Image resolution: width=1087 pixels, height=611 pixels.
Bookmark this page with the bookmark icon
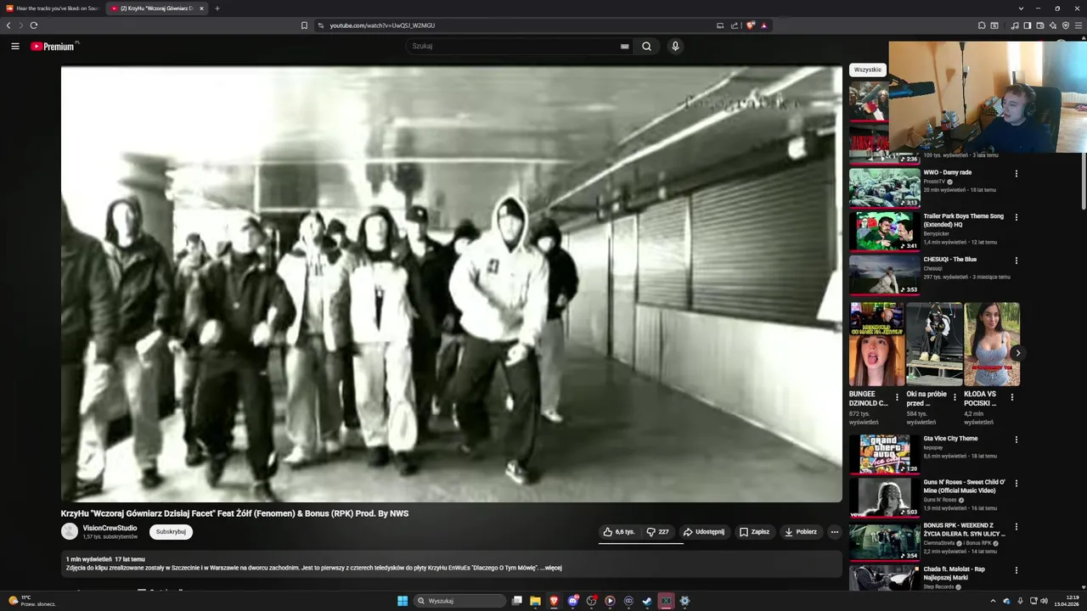(x=304, y=25)
